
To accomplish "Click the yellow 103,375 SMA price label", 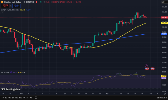I will [165, 23].
